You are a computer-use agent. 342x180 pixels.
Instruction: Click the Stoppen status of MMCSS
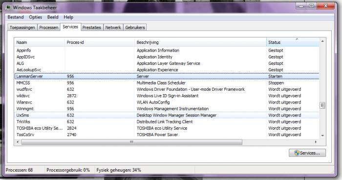(276, 83)
